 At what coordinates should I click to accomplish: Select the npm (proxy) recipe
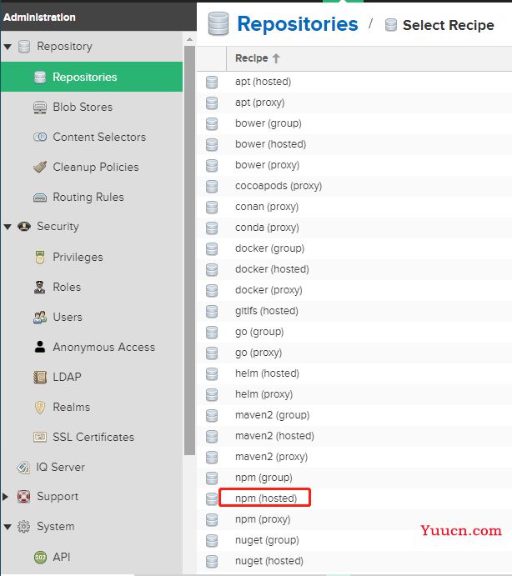pyautogui.click(x=263, y=519)
